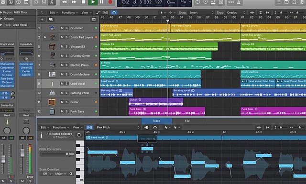Toggle the Solo S button in control bar

pyautogui.click(x=221, y=2)
